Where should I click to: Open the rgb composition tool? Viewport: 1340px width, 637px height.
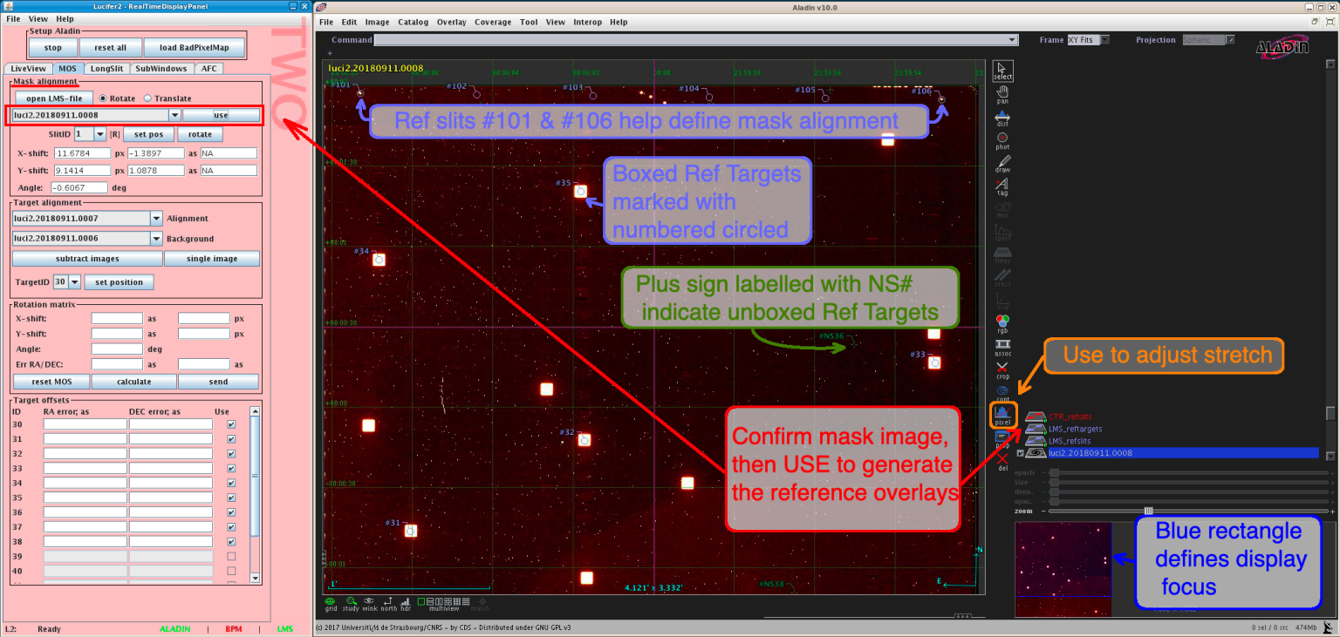[1003, 324]
